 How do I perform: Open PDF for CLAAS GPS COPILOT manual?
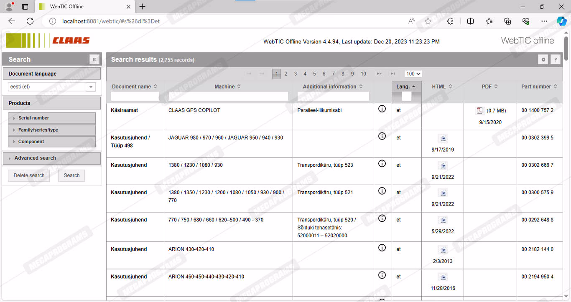(479, 111)
